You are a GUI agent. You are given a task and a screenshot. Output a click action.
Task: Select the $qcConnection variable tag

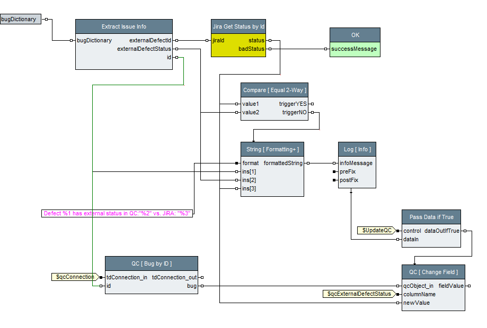pyautogui.click(x=75, y=277)
